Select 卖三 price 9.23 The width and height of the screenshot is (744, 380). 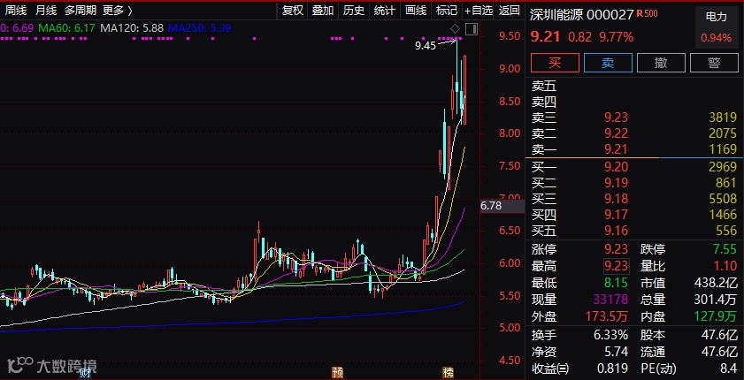(x=617, y=117)
